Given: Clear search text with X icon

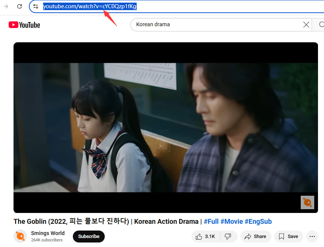Looking at the screenshot, I should pos(306,25).
